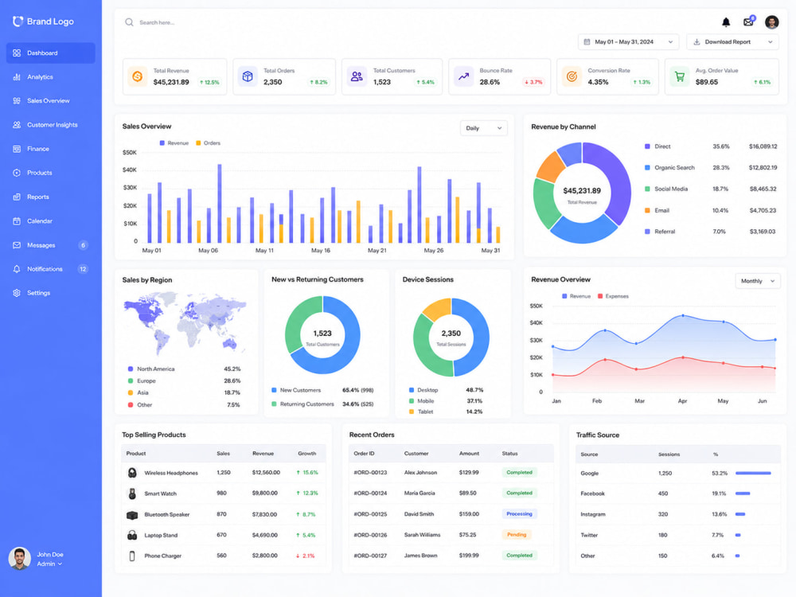Click the Bounce Rate trend icon
The height and width of the screenshot is (597, 796).
(x=463, y=76)
